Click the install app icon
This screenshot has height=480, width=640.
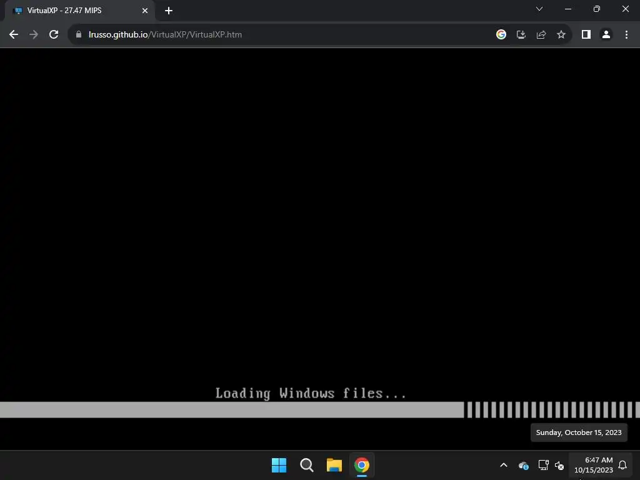(x=521, y=35)
